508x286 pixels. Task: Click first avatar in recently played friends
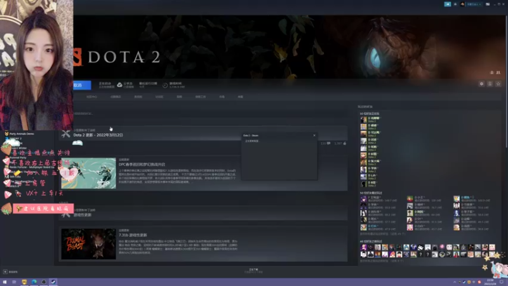pyautogui.click(x=363, y=199)
